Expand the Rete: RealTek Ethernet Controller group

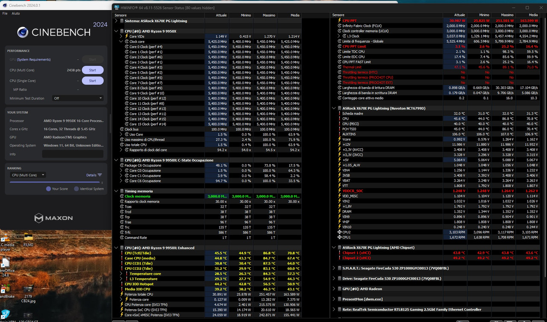(x=334, y=309)
